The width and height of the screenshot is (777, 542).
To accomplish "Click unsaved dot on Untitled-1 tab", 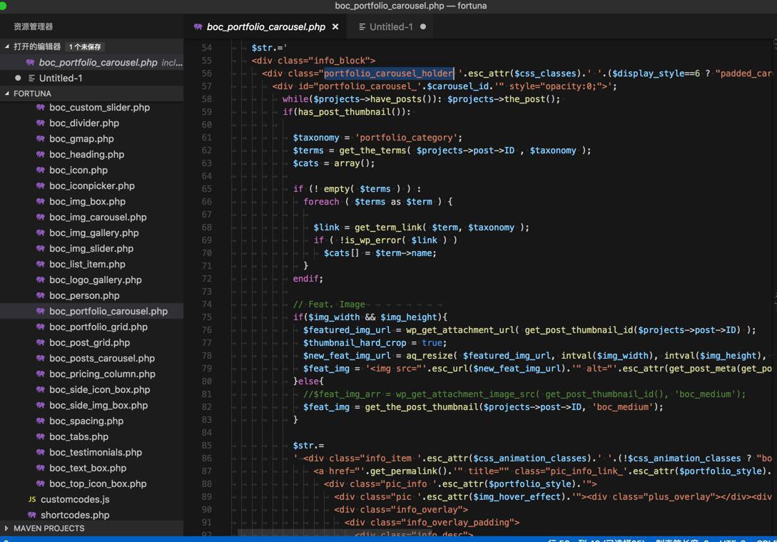I will pos(423,27).
